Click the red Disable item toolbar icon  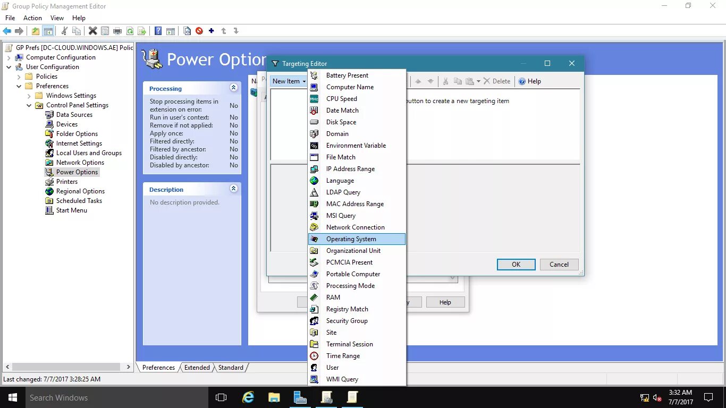tap(199, 31)
